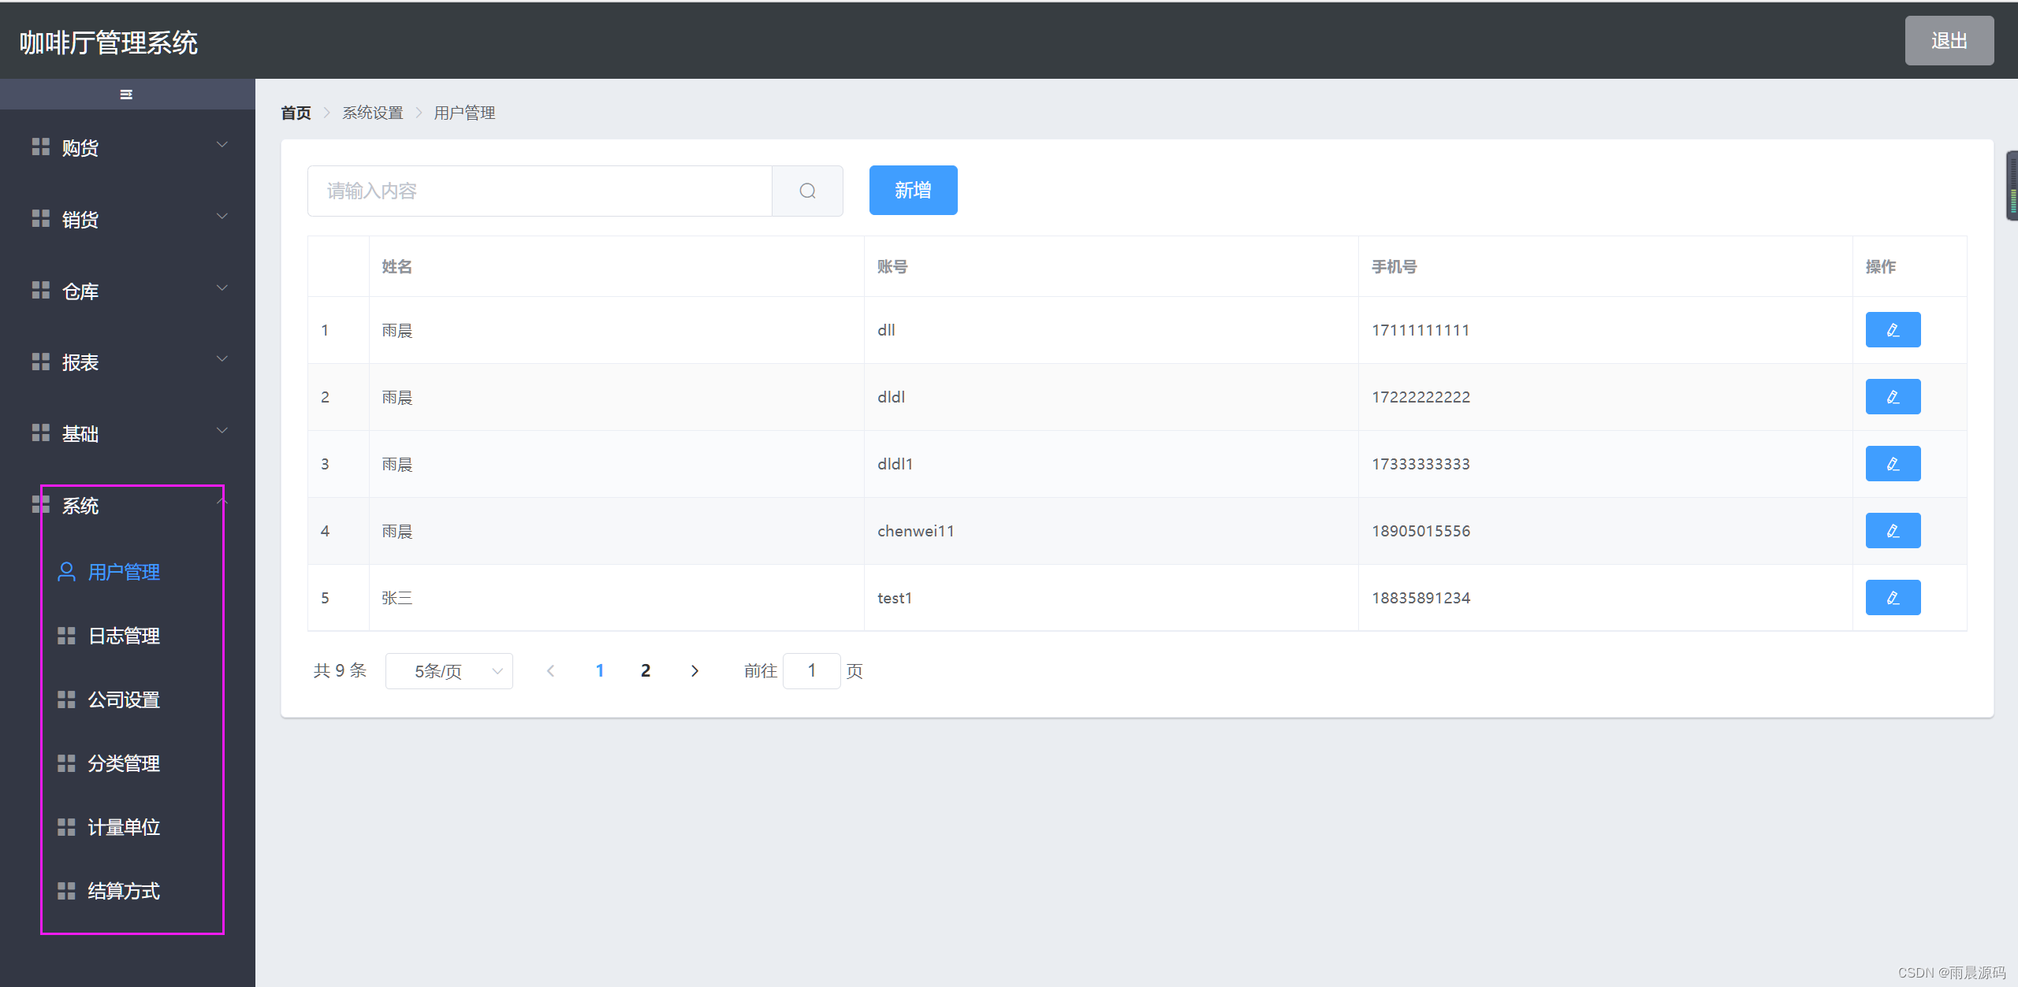Expand the 购货 sidebar menu
The width and height of the screenshot is (2018, 987).
click(x=126, y=148)
